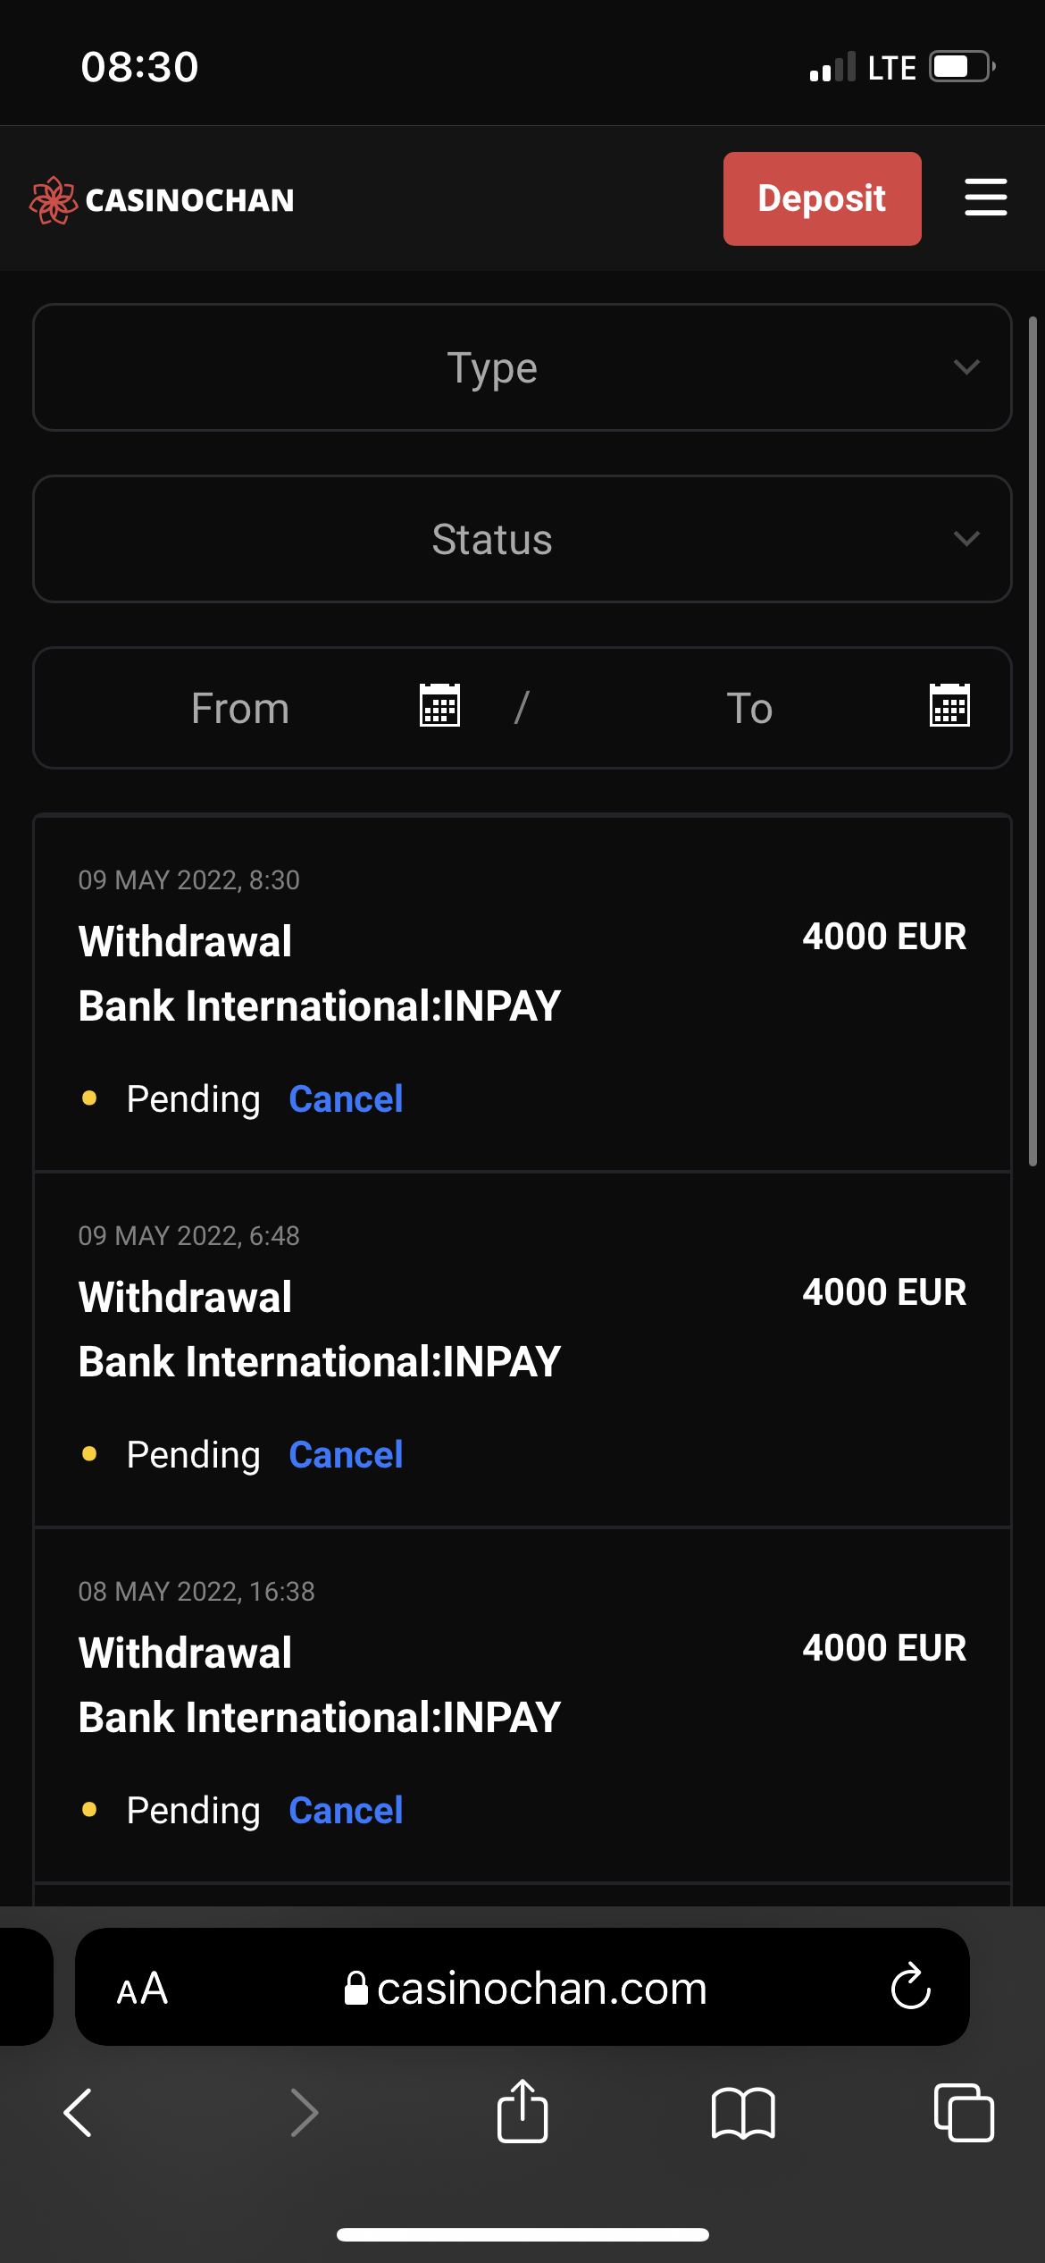This screenshot has height=2263, width=1045.
Task: Tap the casinochan.com address bar
Action: point(525,1989)
